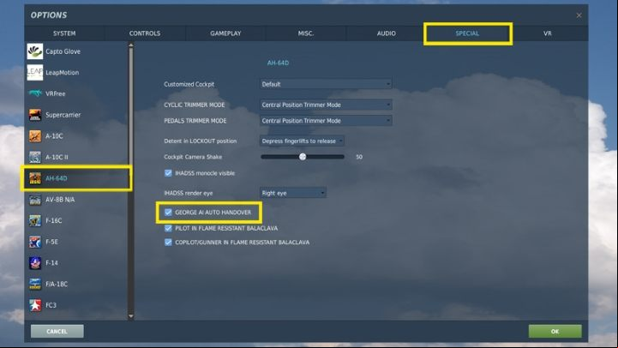This screenshot has width=618, height=348.
Task: Open the Cyclic Trimmer Mode dropdown
Action: (326, 105)
